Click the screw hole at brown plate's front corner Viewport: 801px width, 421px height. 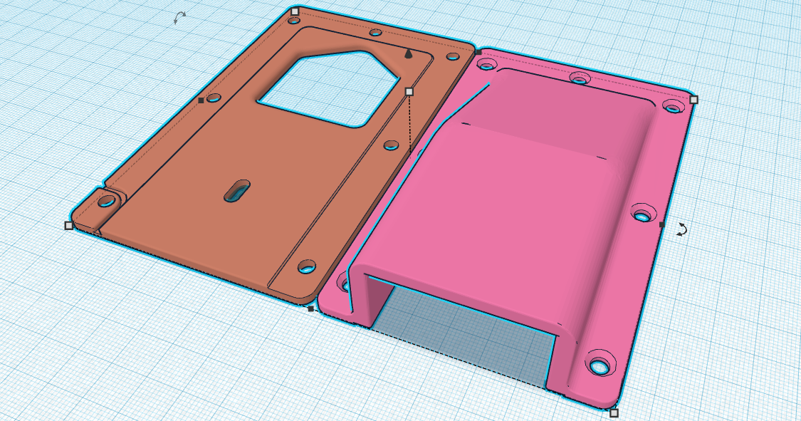tap(307, 267)
